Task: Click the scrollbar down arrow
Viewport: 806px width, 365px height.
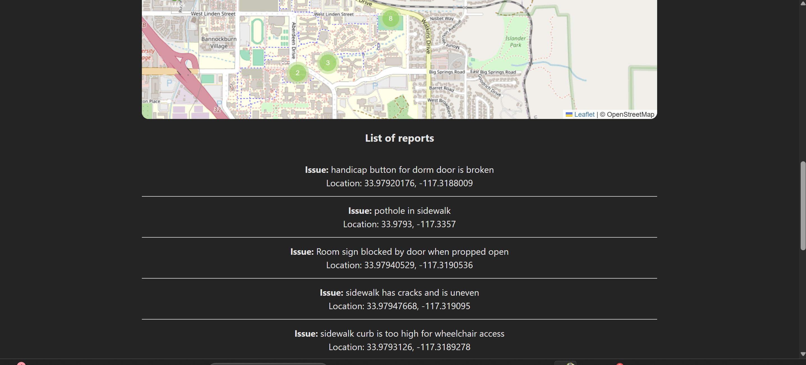Action: pos(803,354)
